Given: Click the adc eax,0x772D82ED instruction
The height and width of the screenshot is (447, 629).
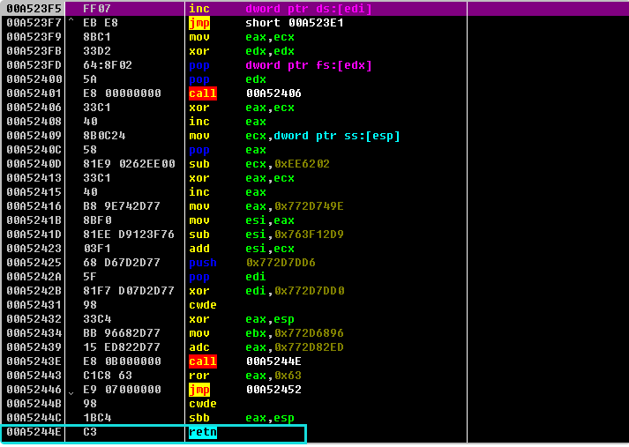Looking at the screenshot, I should 198,347.
